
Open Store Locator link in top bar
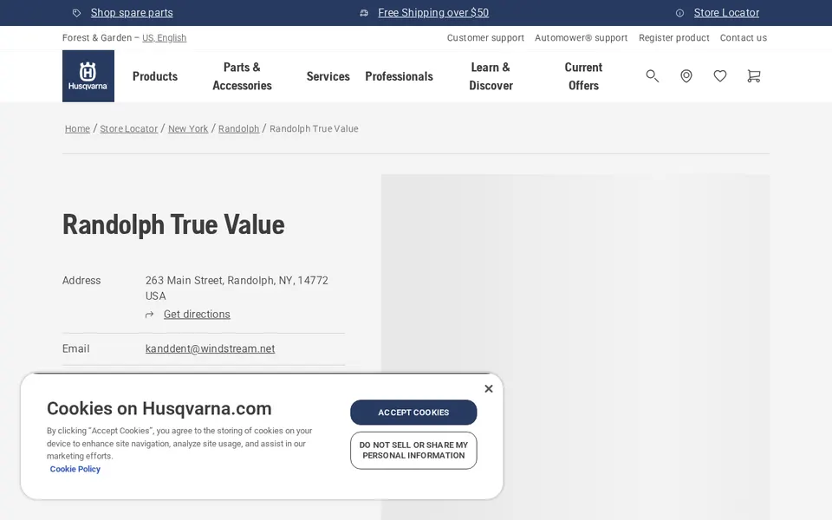[x=726, y=13]
